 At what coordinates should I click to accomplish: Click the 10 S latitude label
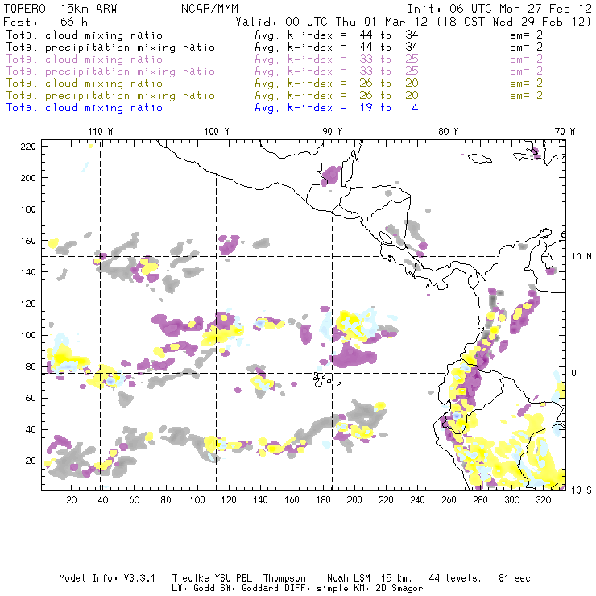[582, 490]
